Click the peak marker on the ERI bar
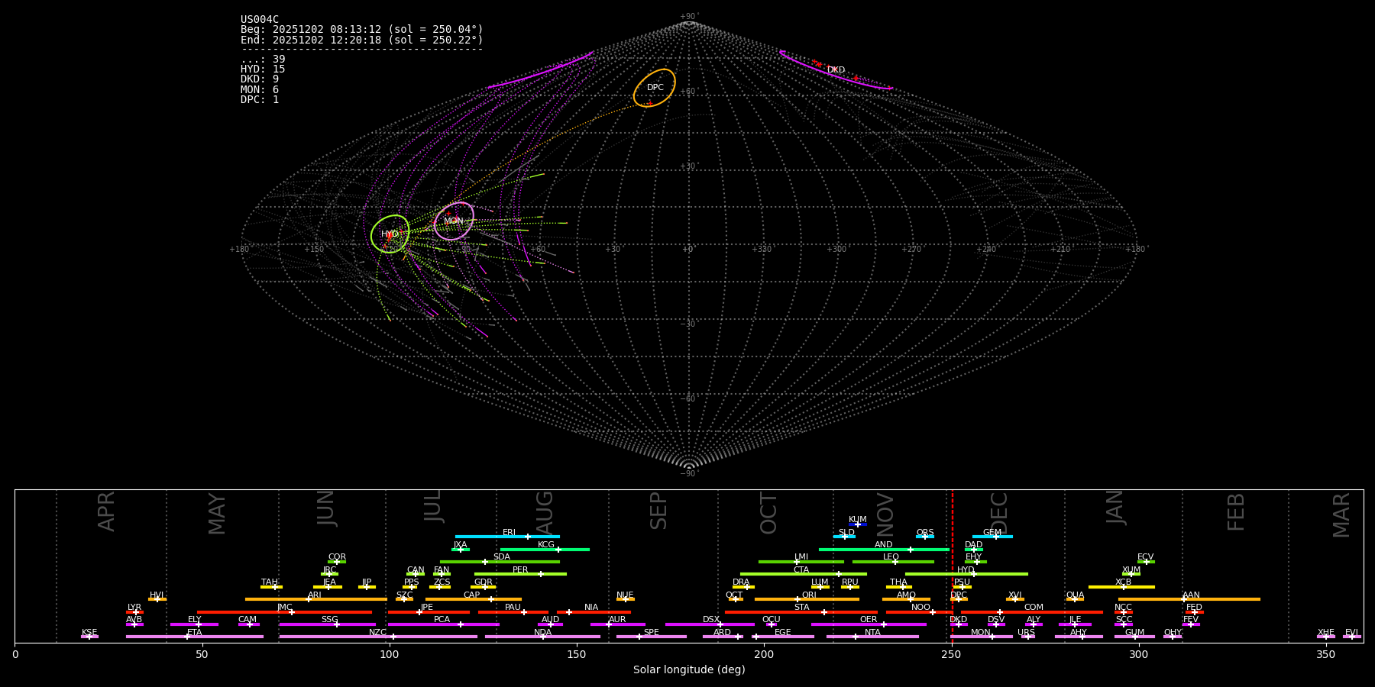The height and width of the screenshot is (687, 1375). coord(527,537)
